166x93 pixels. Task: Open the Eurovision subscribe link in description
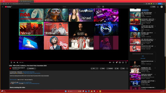click(x=32, y=73)
